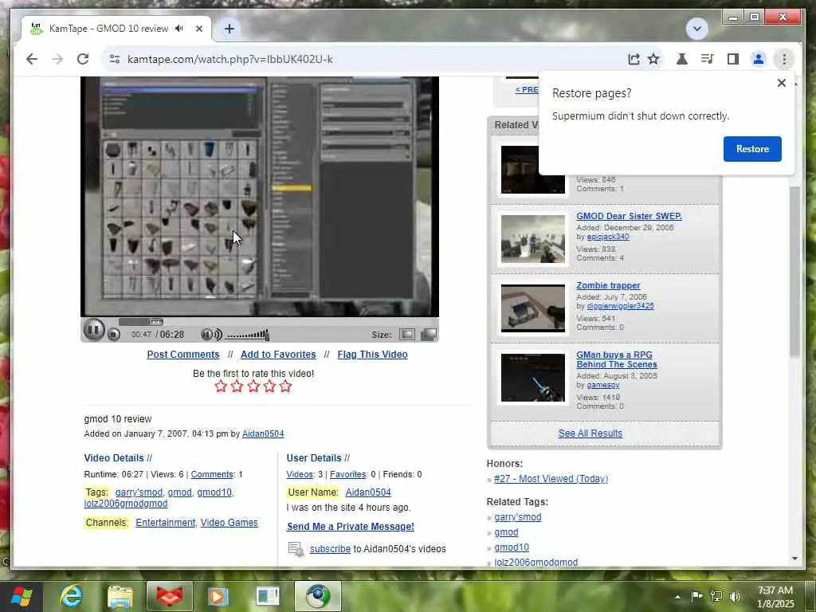Screen dimensions: 816x612
Task: Reload the current page
Action: tap(83, 59)
